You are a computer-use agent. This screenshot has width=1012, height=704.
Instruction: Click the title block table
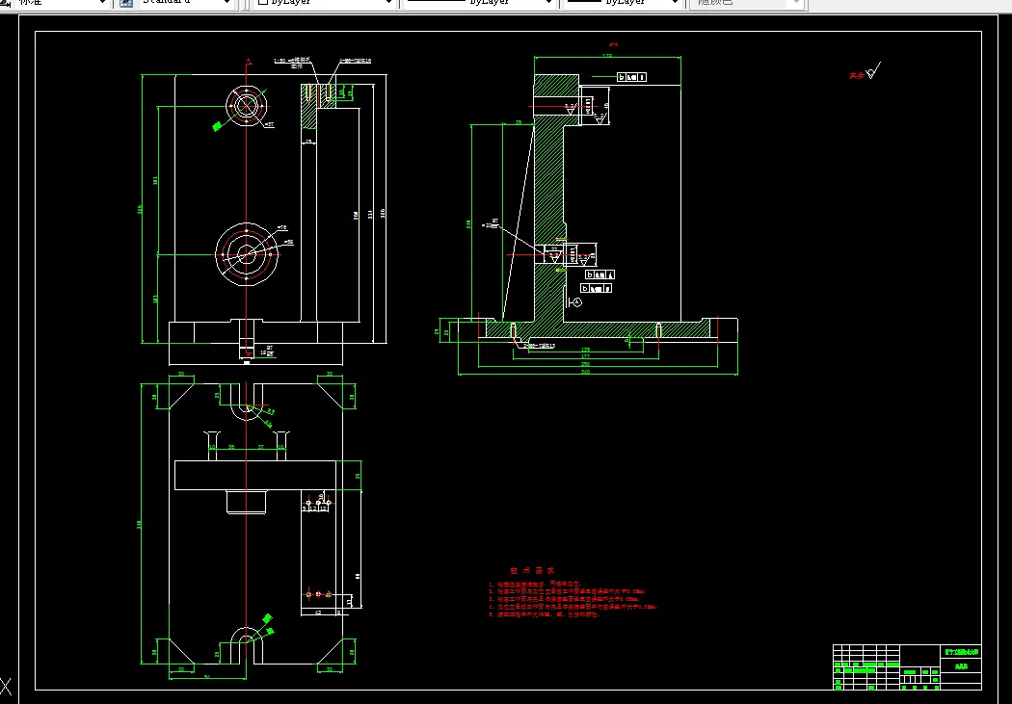[908, 666]
